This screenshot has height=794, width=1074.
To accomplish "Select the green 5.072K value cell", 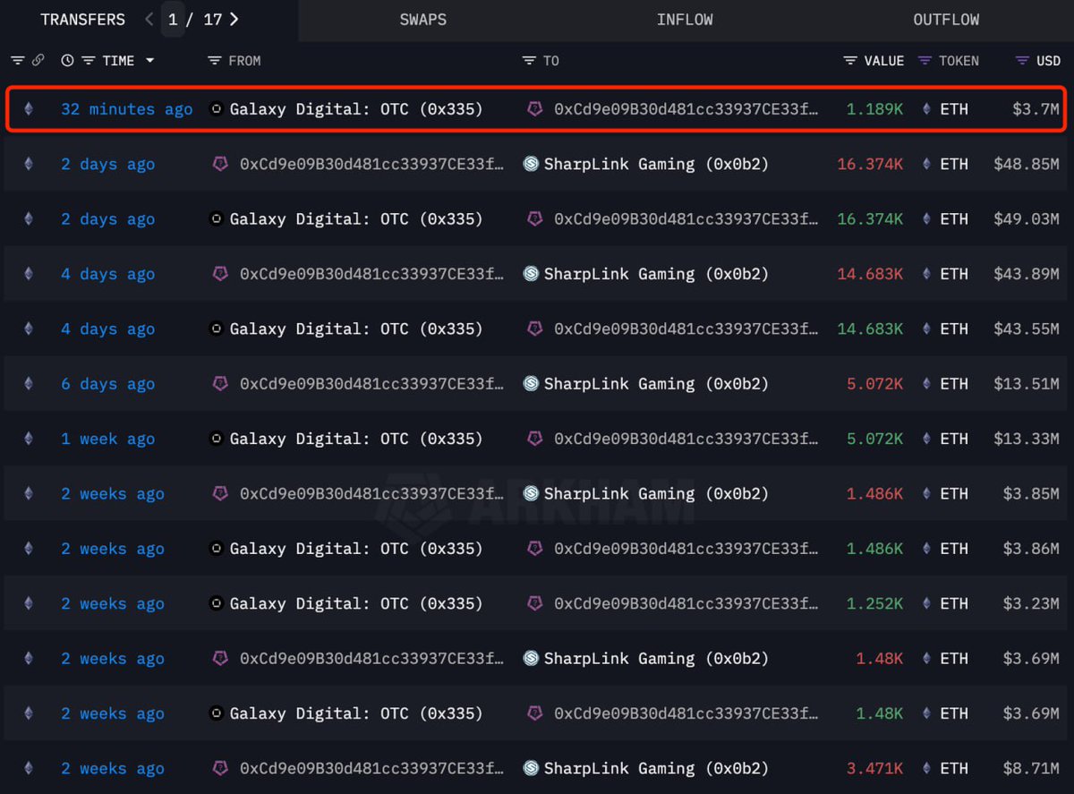I will (x=875, y=439).
